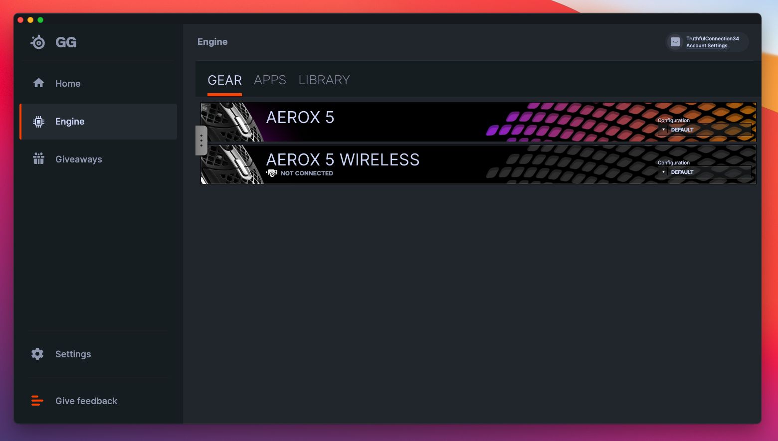Screen dimensions: 778x441
Task: Expand Aerox 5 configuration dropdown
Action: [704, 130]
